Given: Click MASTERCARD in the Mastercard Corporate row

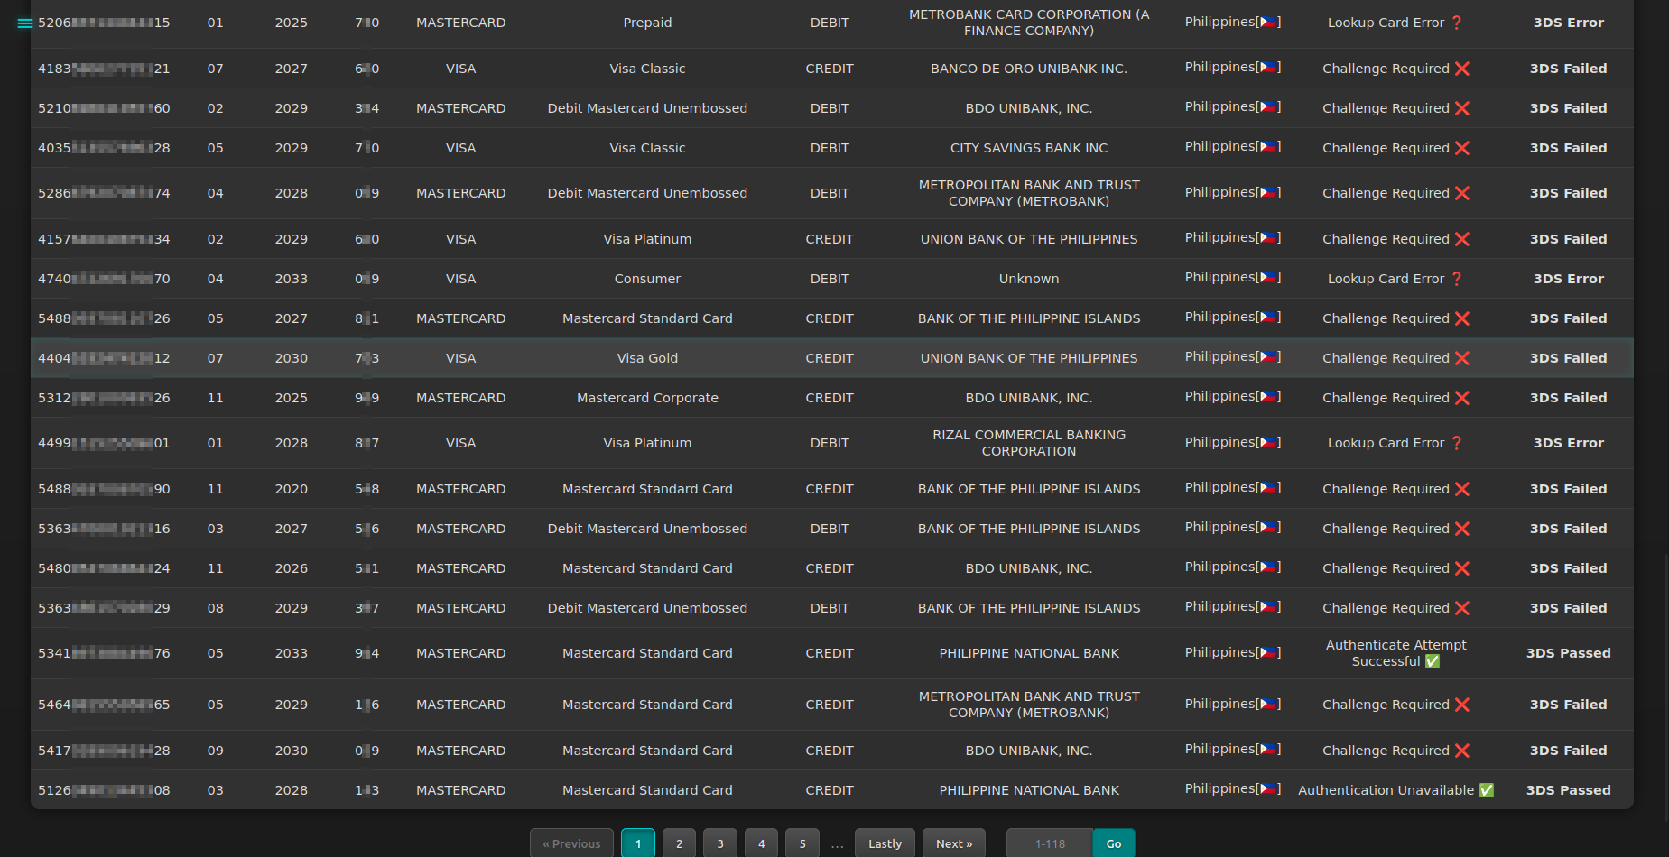Looking at the screenshot, I should [x=460, y=398].
